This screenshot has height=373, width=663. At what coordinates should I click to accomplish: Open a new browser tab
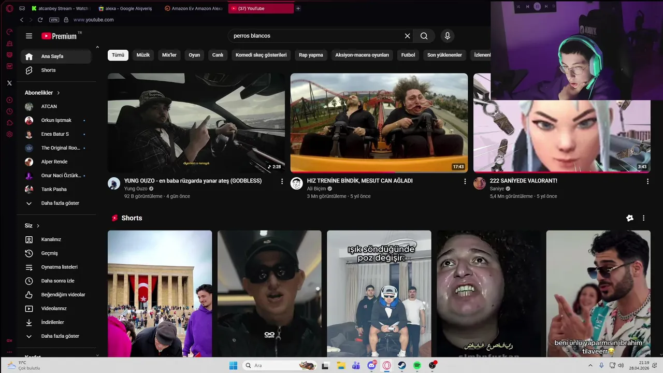tap(298, 8)
